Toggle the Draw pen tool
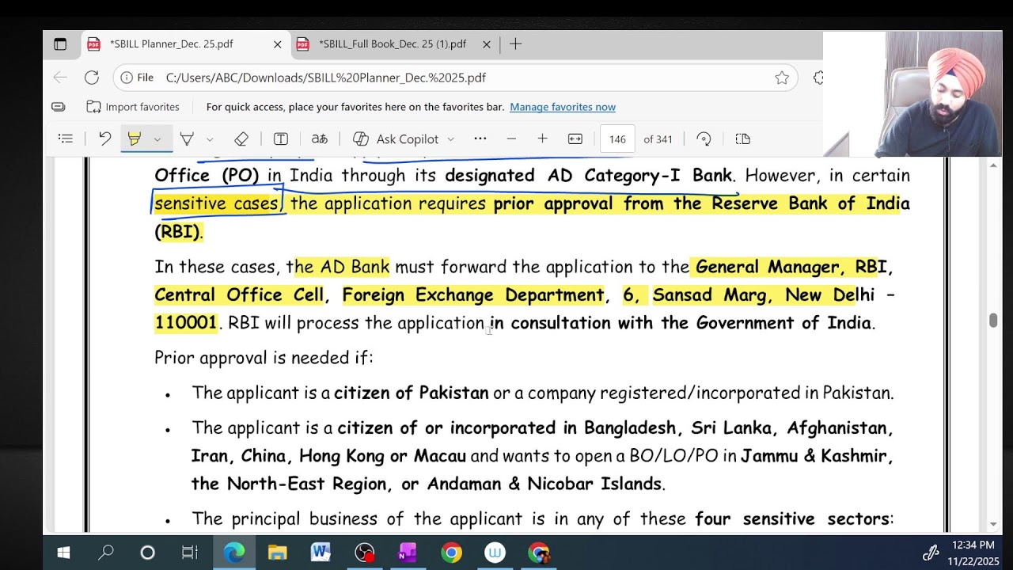Screen dimensions: 1013x570 coord(187,139)
